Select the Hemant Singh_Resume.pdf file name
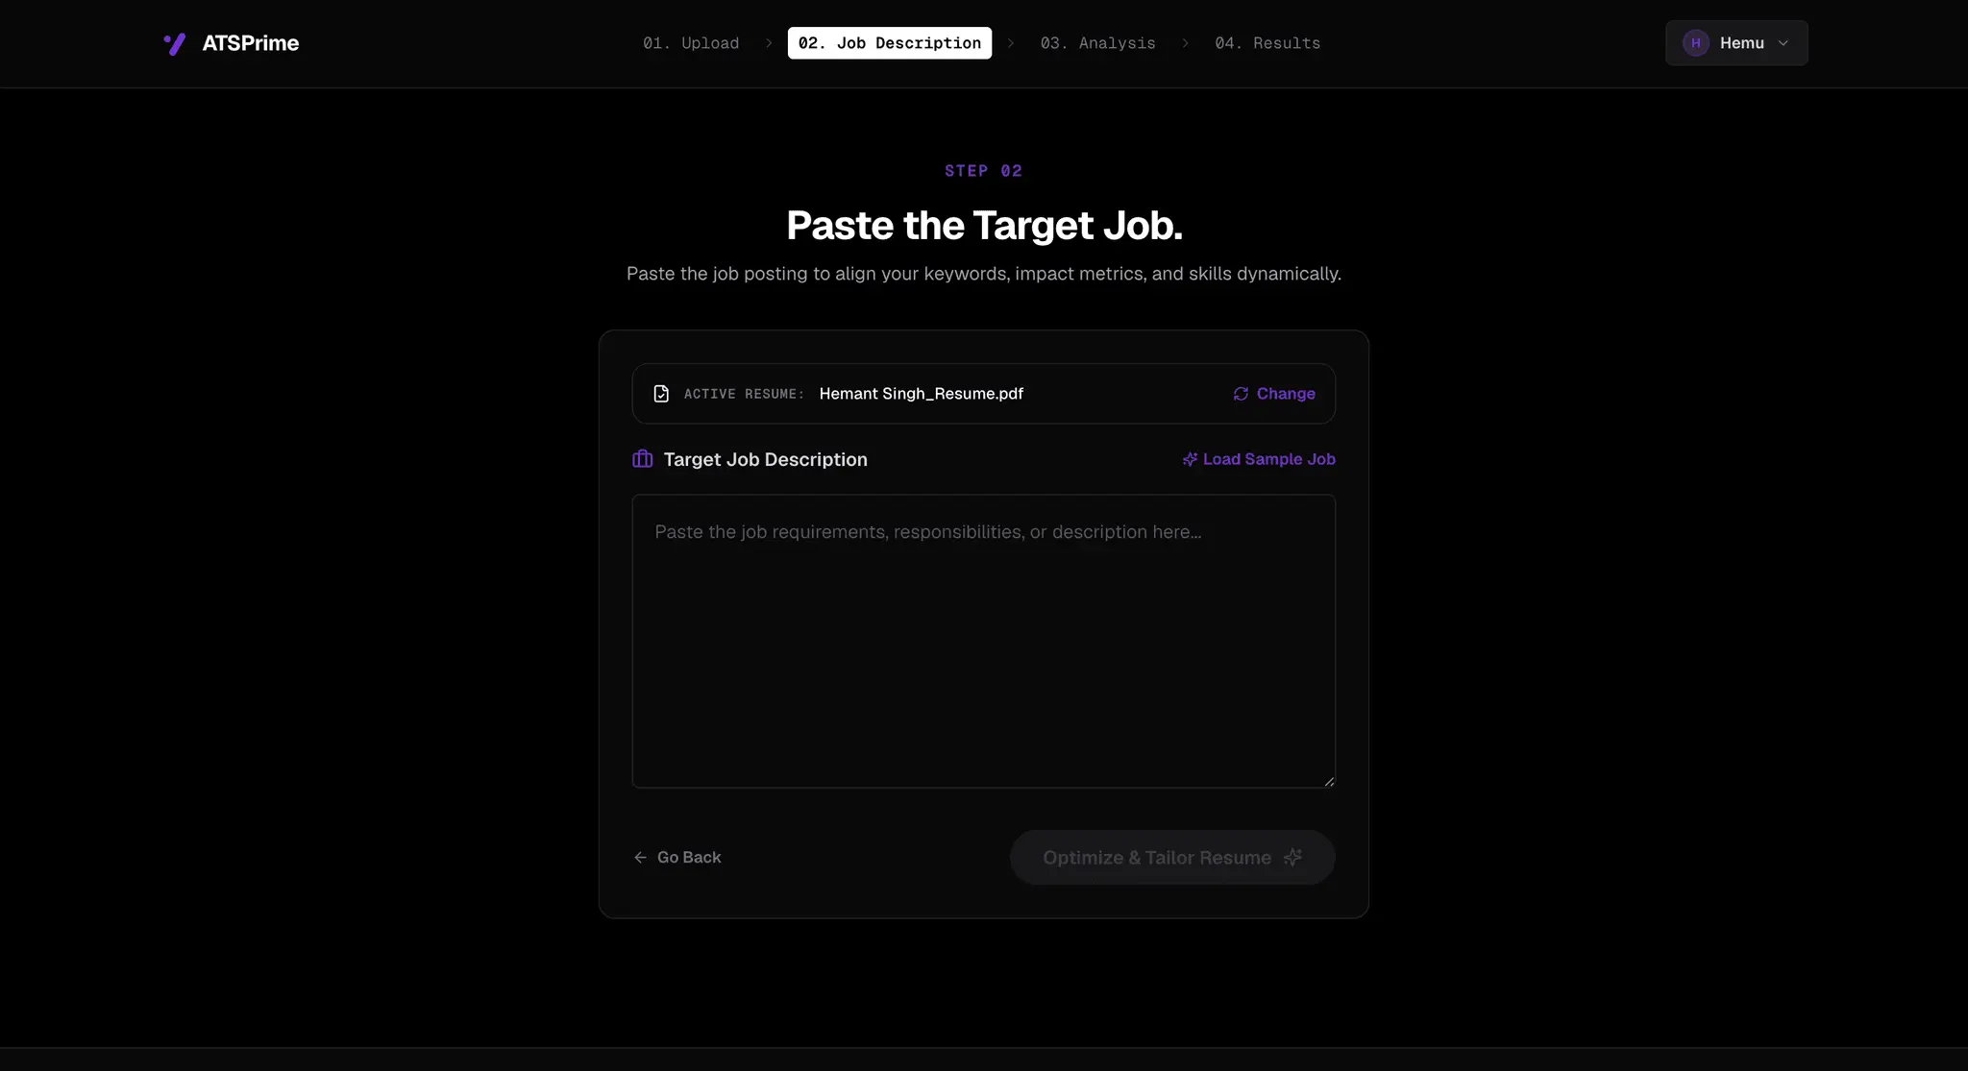This screenshot has width=1968, height=1071. click(x=921, y=394)
